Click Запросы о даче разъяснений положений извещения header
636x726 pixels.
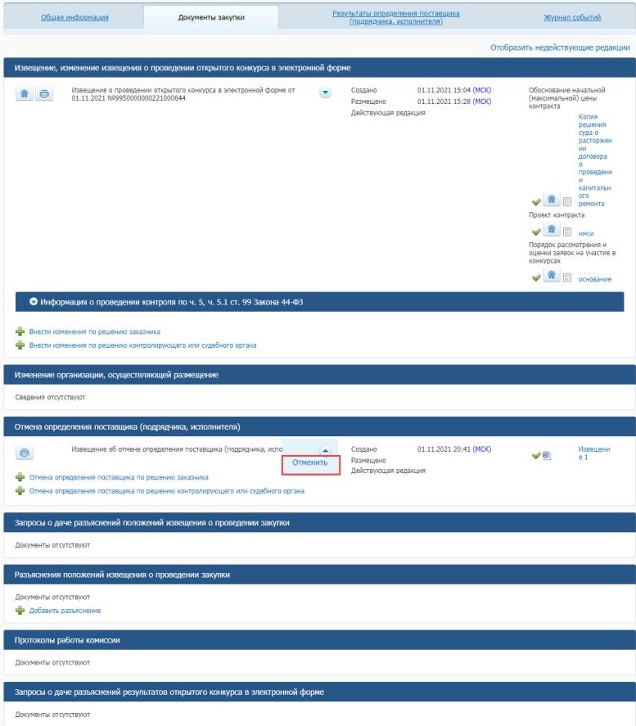pyautogui.click(x=319, y=522)
